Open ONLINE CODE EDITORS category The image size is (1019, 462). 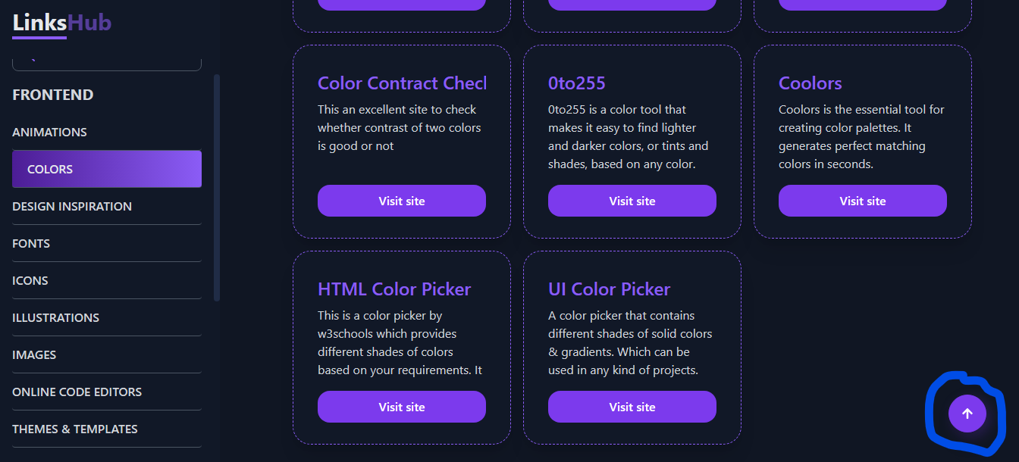(77, 392)
